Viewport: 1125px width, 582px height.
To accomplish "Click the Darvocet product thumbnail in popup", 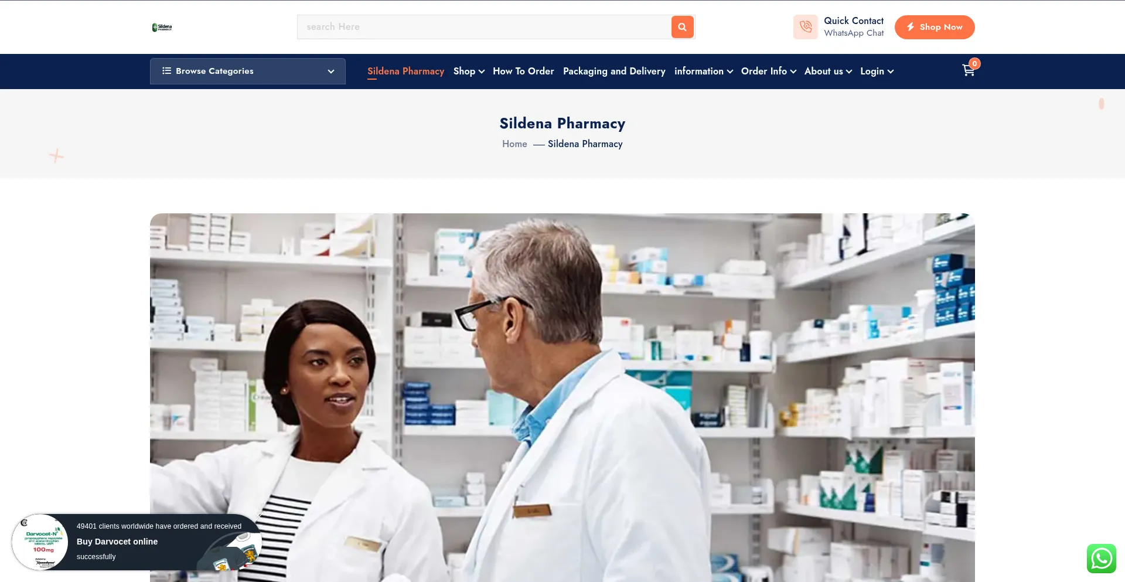I will point(40,543).
